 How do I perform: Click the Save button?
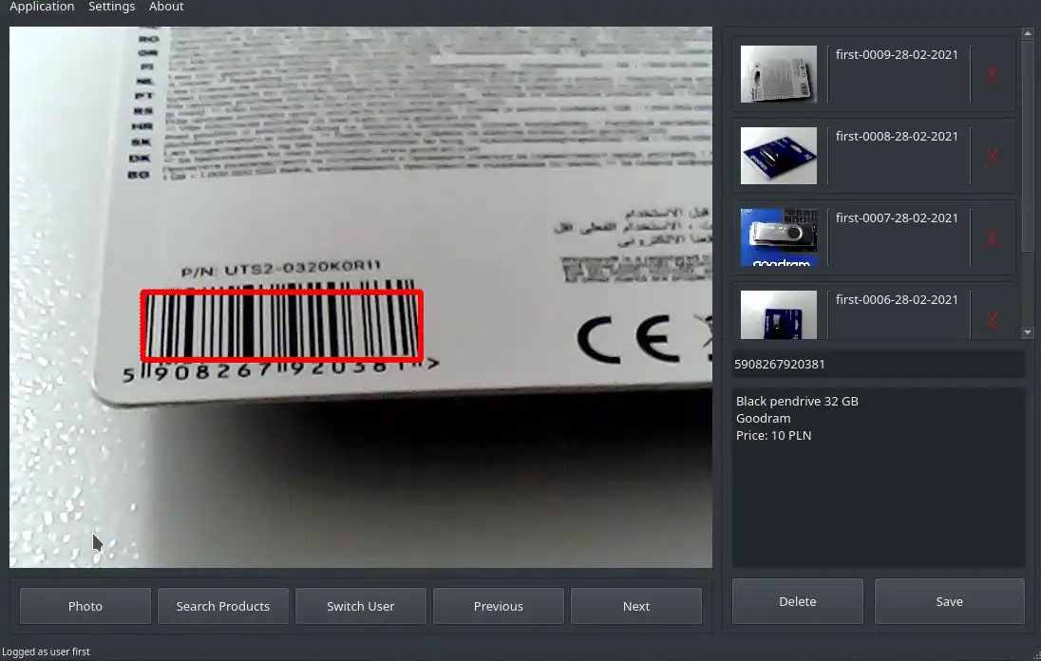coord(950,601)
